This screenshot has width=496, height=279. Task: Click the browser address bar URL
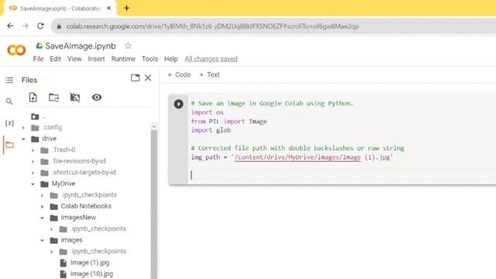212,26
